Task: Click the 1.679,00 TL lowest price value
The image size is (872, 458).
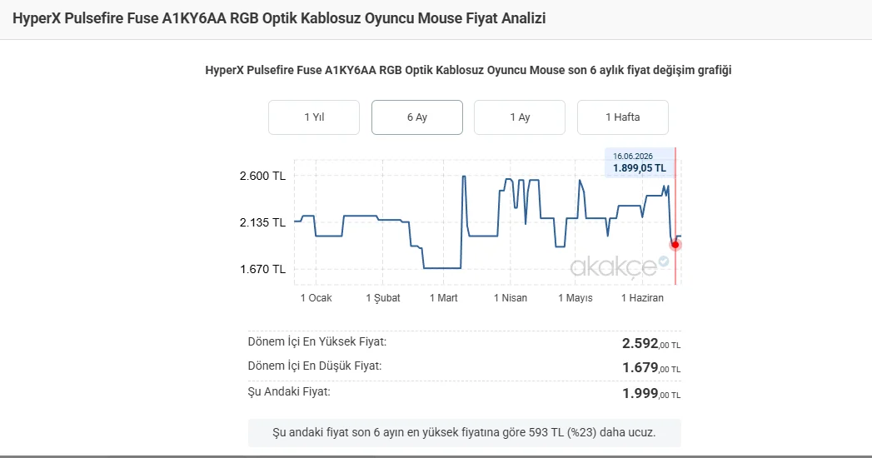Action: point(651,368)
